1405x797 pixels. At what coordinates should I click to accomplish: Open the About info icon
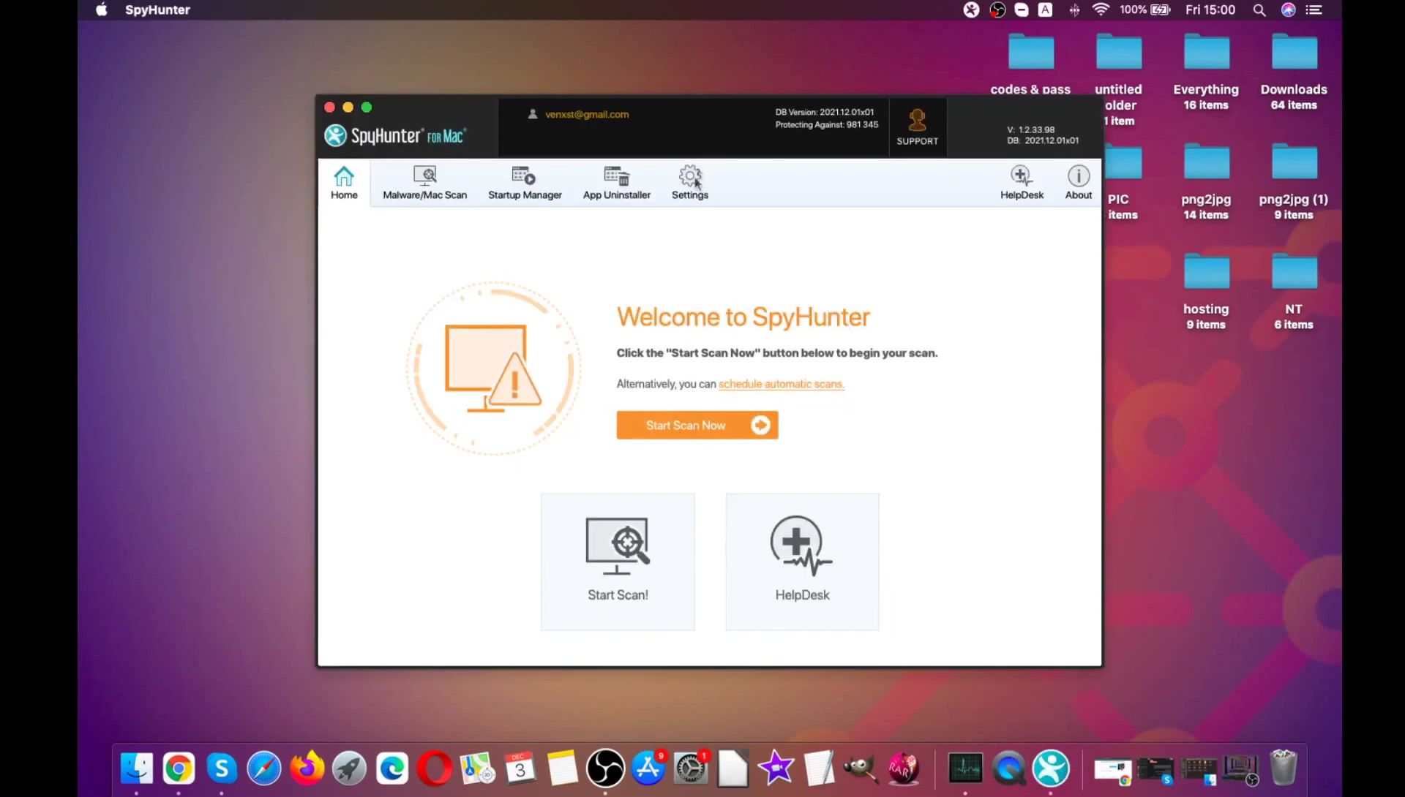click(1078, 182)
